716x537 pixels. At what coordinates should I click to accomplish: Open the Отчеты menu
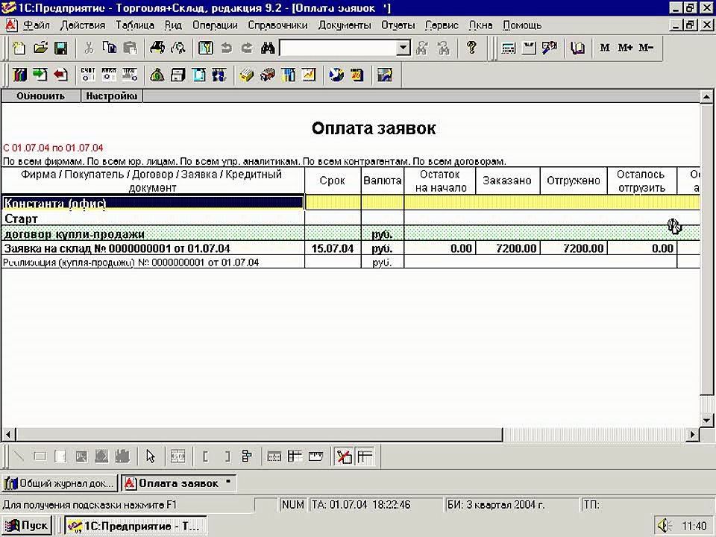pyautogui.click(x=398, y=25)
